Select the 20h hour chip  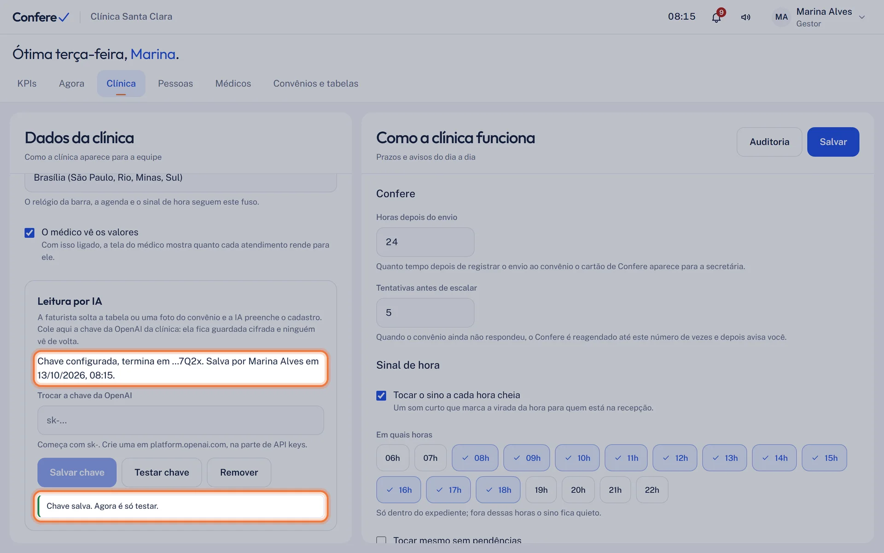coord(578,489)
